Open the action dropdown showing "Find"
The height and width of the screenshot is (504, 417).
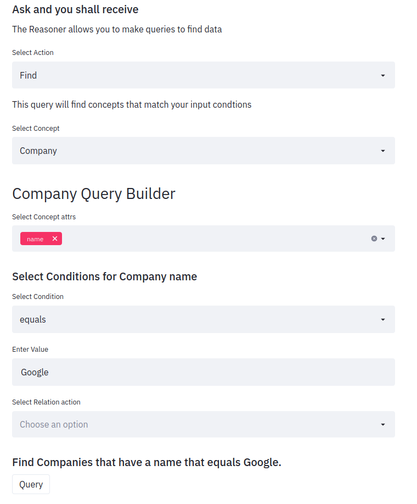(x=192, y=75)
